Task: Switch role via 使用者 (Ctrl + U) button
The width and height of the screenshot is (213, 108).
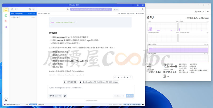Action: [x=55, y=96]
